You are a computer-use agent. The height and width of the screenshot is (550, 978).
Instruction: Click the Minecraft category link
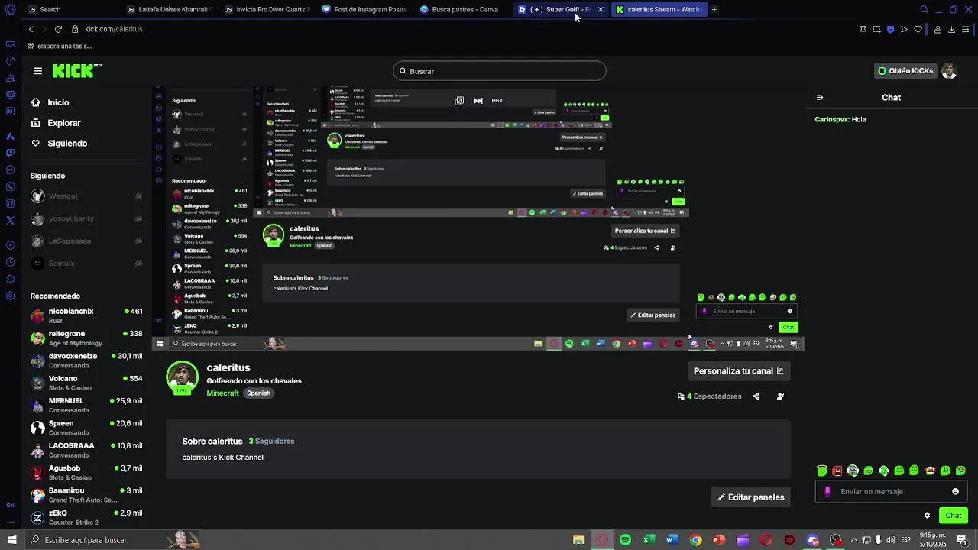pyautogui.click(x=222, y=393)
